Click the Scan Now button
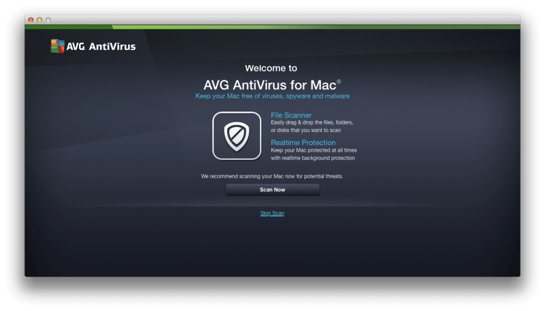Viewport: 545px width, 311px height. (x=272, y=190)
